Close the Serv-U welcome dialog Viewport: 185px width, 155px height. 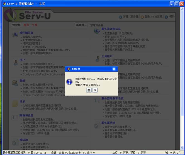114,69
